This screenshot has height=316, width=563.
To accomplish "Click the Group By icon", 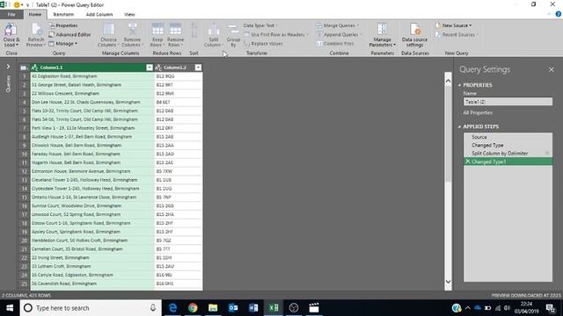I will 233,30.
